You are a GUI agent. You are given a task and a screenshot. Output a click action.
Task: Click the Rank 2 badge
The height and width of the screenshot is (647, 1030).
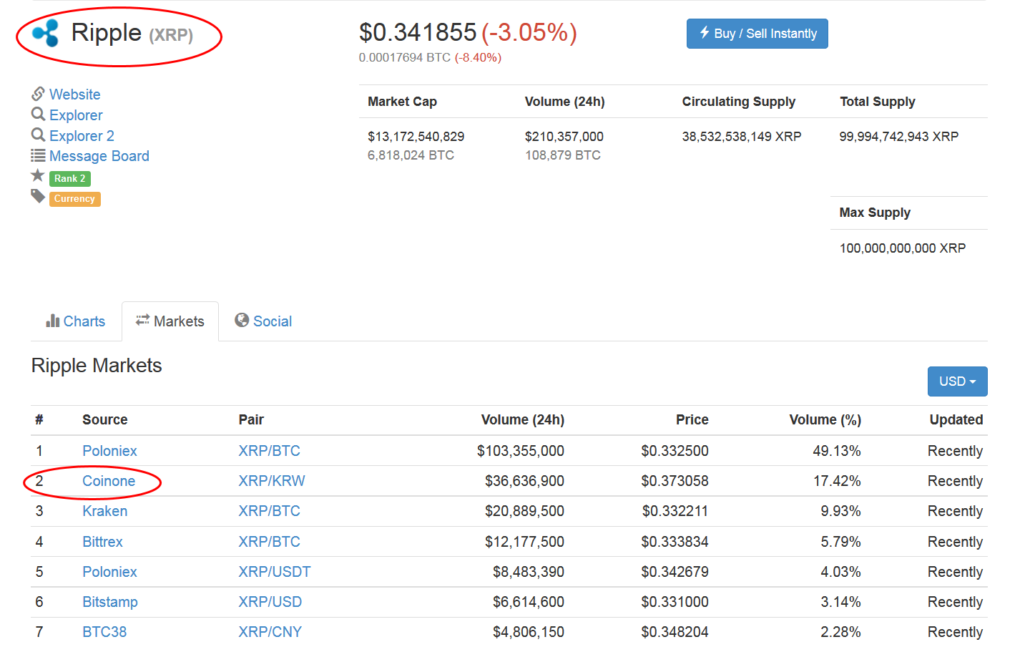coord(70,178)
